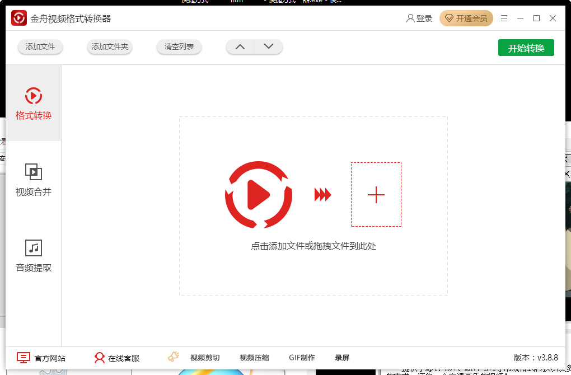This screenshot has height=375, width=571.
Task: Open the 官方网站 link
Action: click(x=41, y=358)
